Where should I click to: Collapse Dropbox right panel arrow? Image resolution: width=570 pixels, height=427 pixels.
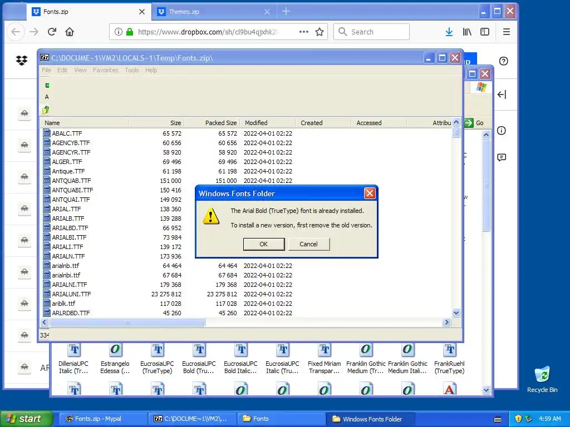tap(502, 95)
